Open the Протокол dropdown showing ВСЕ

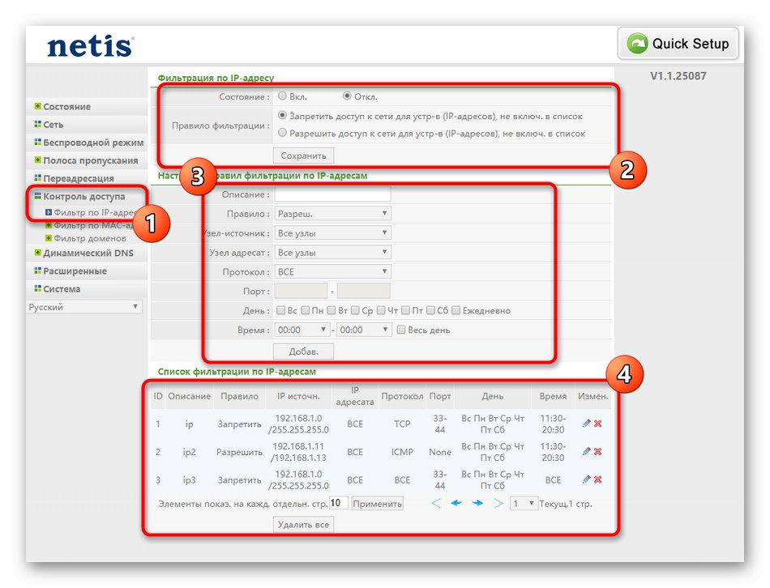tap(332, 271)
